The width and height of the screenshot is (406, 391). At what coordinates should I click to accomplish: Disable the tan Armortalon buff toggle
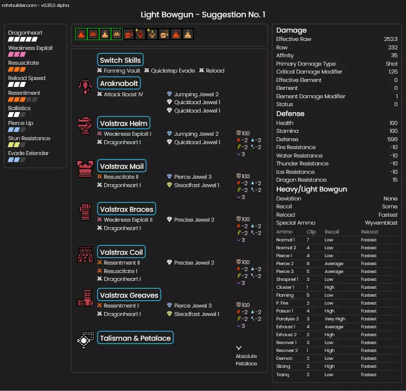point(117,34)
